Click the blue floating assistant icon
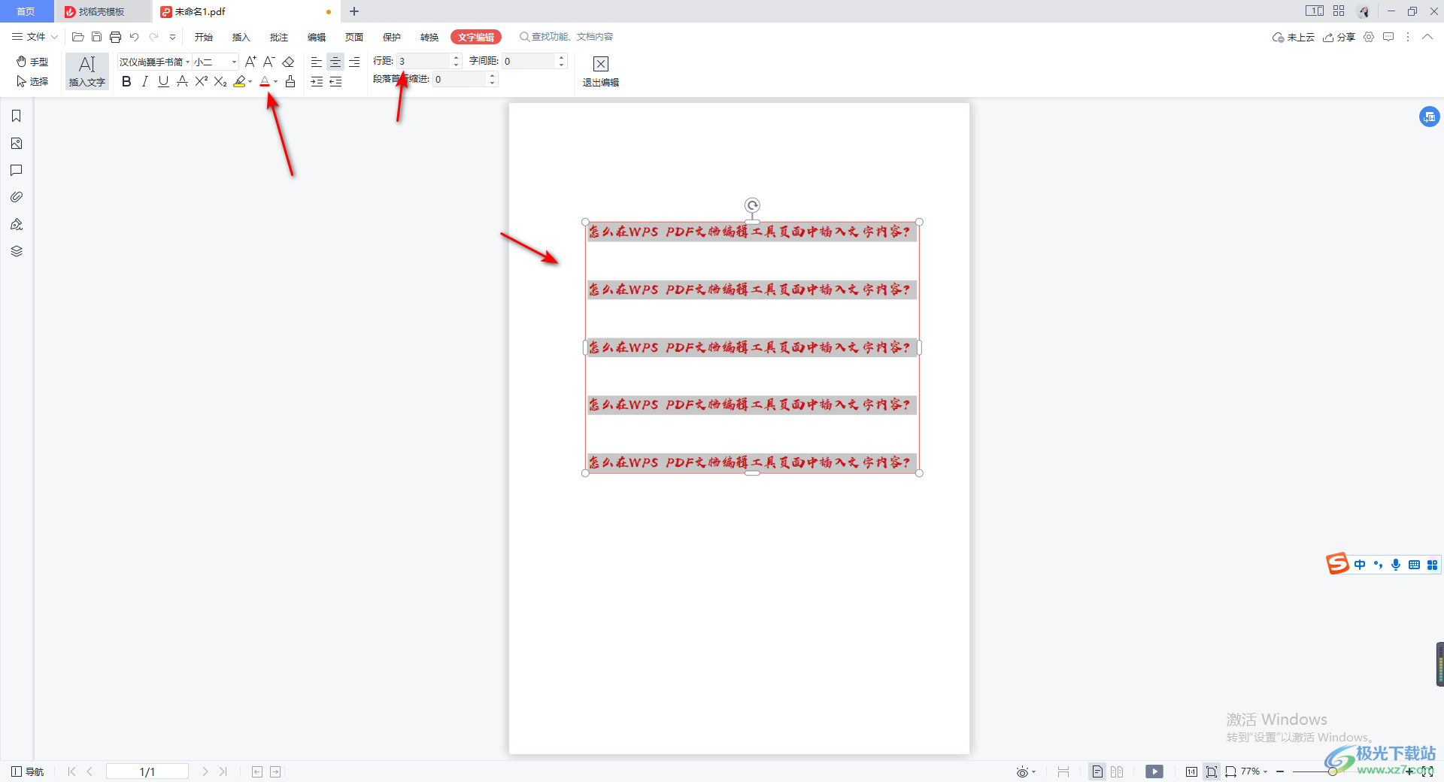Image resolution: width=1444 pixels, height=782 pixels. point(1429,117)
